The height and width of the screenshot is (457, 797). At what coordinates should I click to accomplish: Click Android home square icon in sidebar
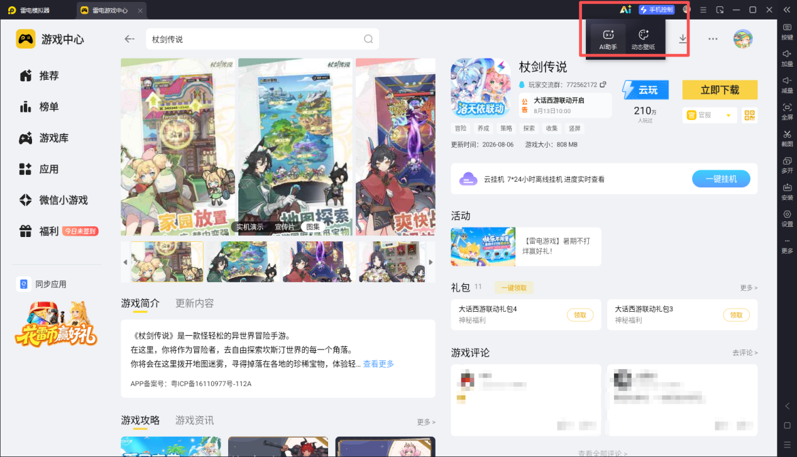[x=787, y=426]
